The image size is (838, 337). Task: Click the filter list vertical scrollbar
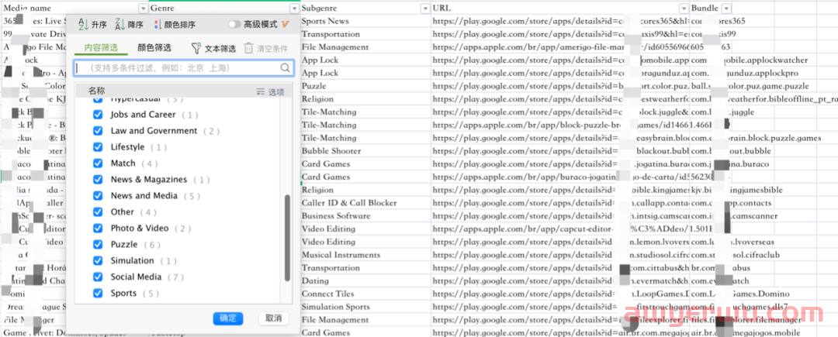click(x=288, y=237)
